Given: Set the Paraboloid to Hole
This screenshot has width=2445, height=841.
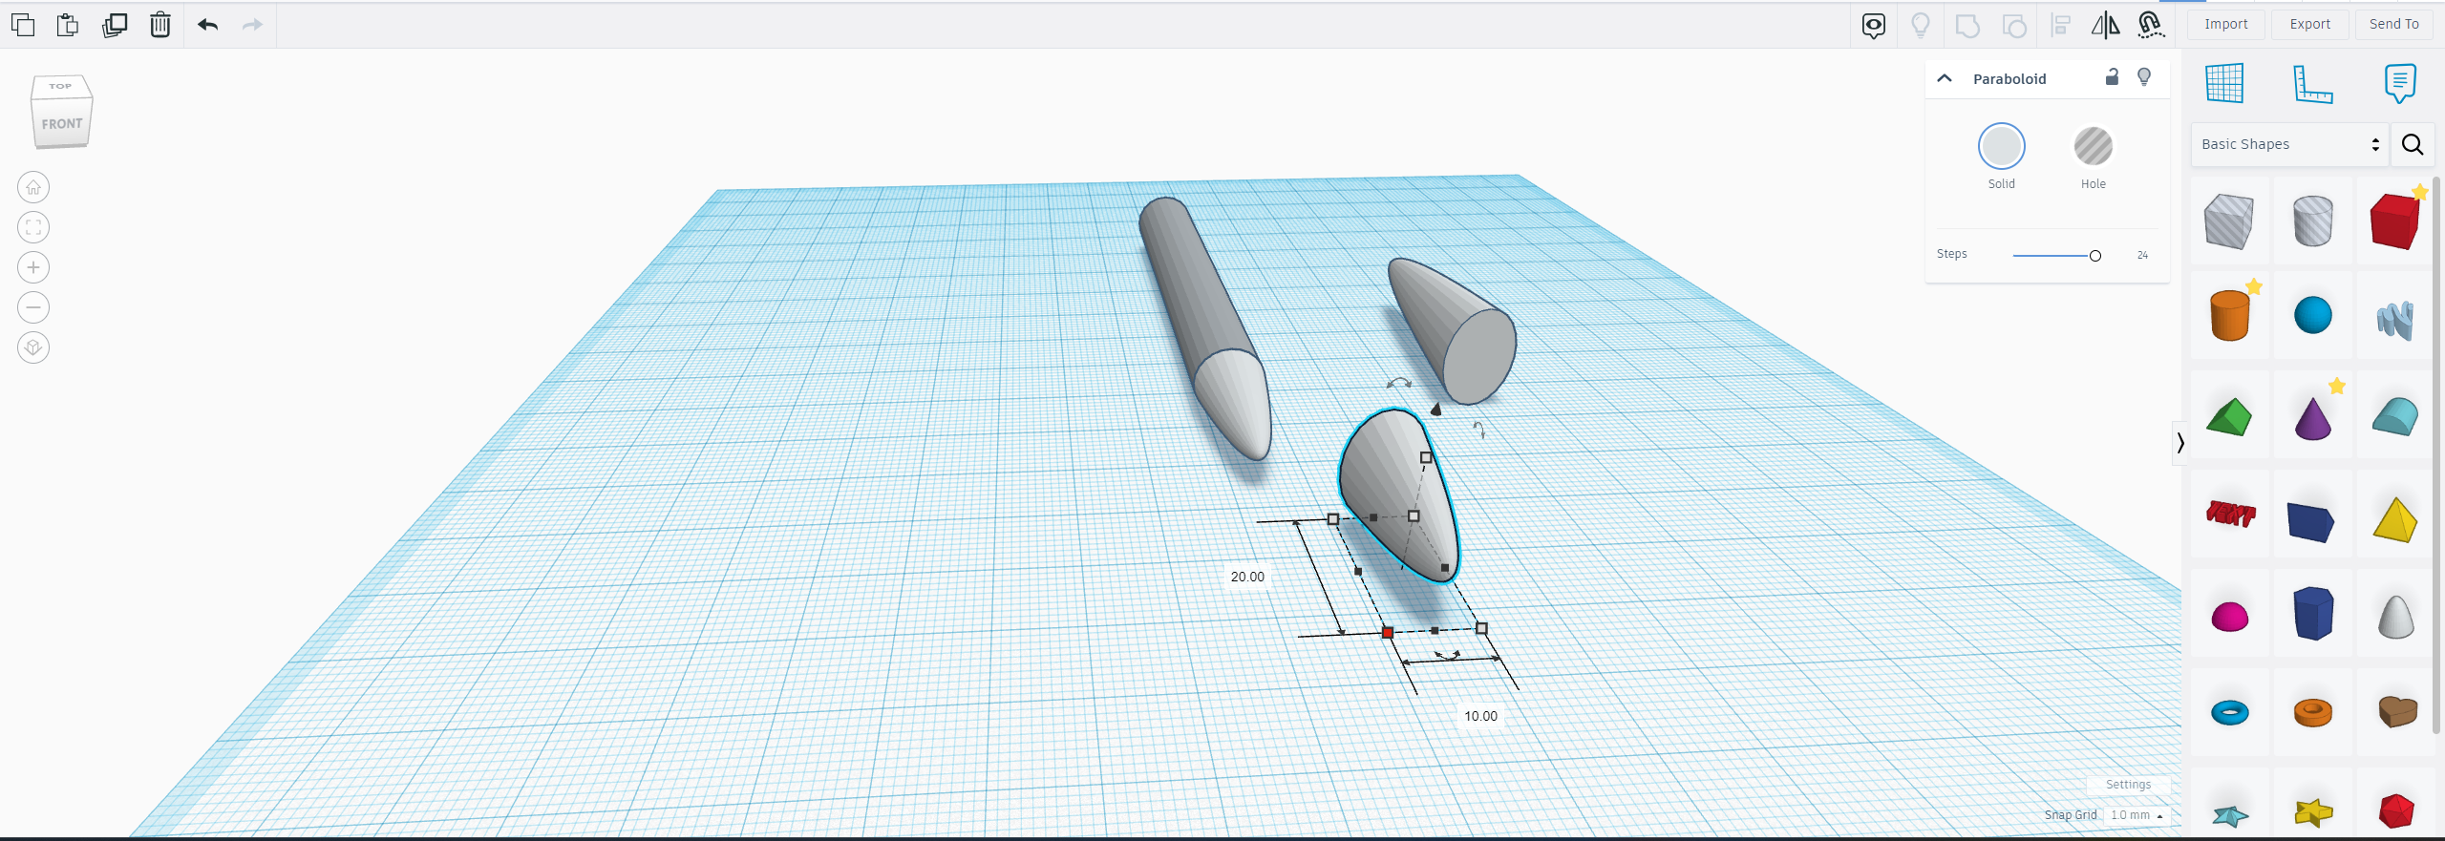Looking at the screenshot, I should point(2093,147).
